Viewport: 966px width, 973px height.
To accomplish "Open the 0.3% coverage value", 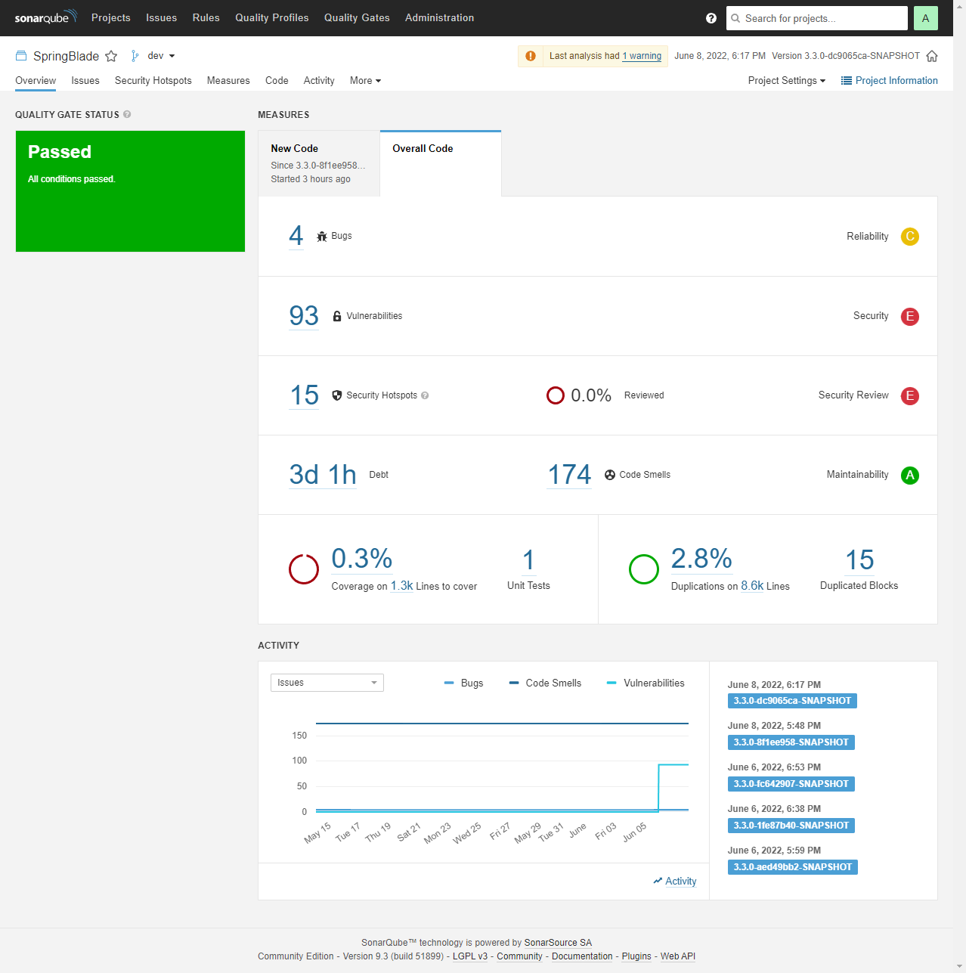I will click(x=362, y=559).
